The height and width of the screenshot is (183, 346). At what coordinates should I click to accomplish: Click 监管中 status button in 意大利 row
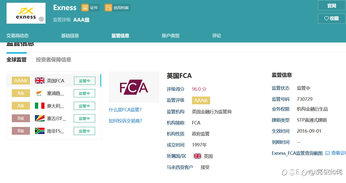click(x=85, y=106)
